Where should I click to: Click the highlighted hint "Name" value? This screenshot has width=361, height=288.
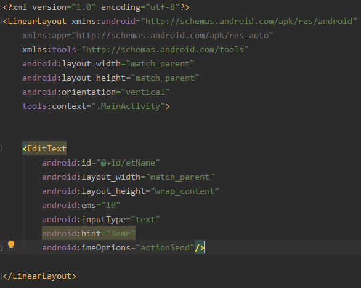point(121,234)
